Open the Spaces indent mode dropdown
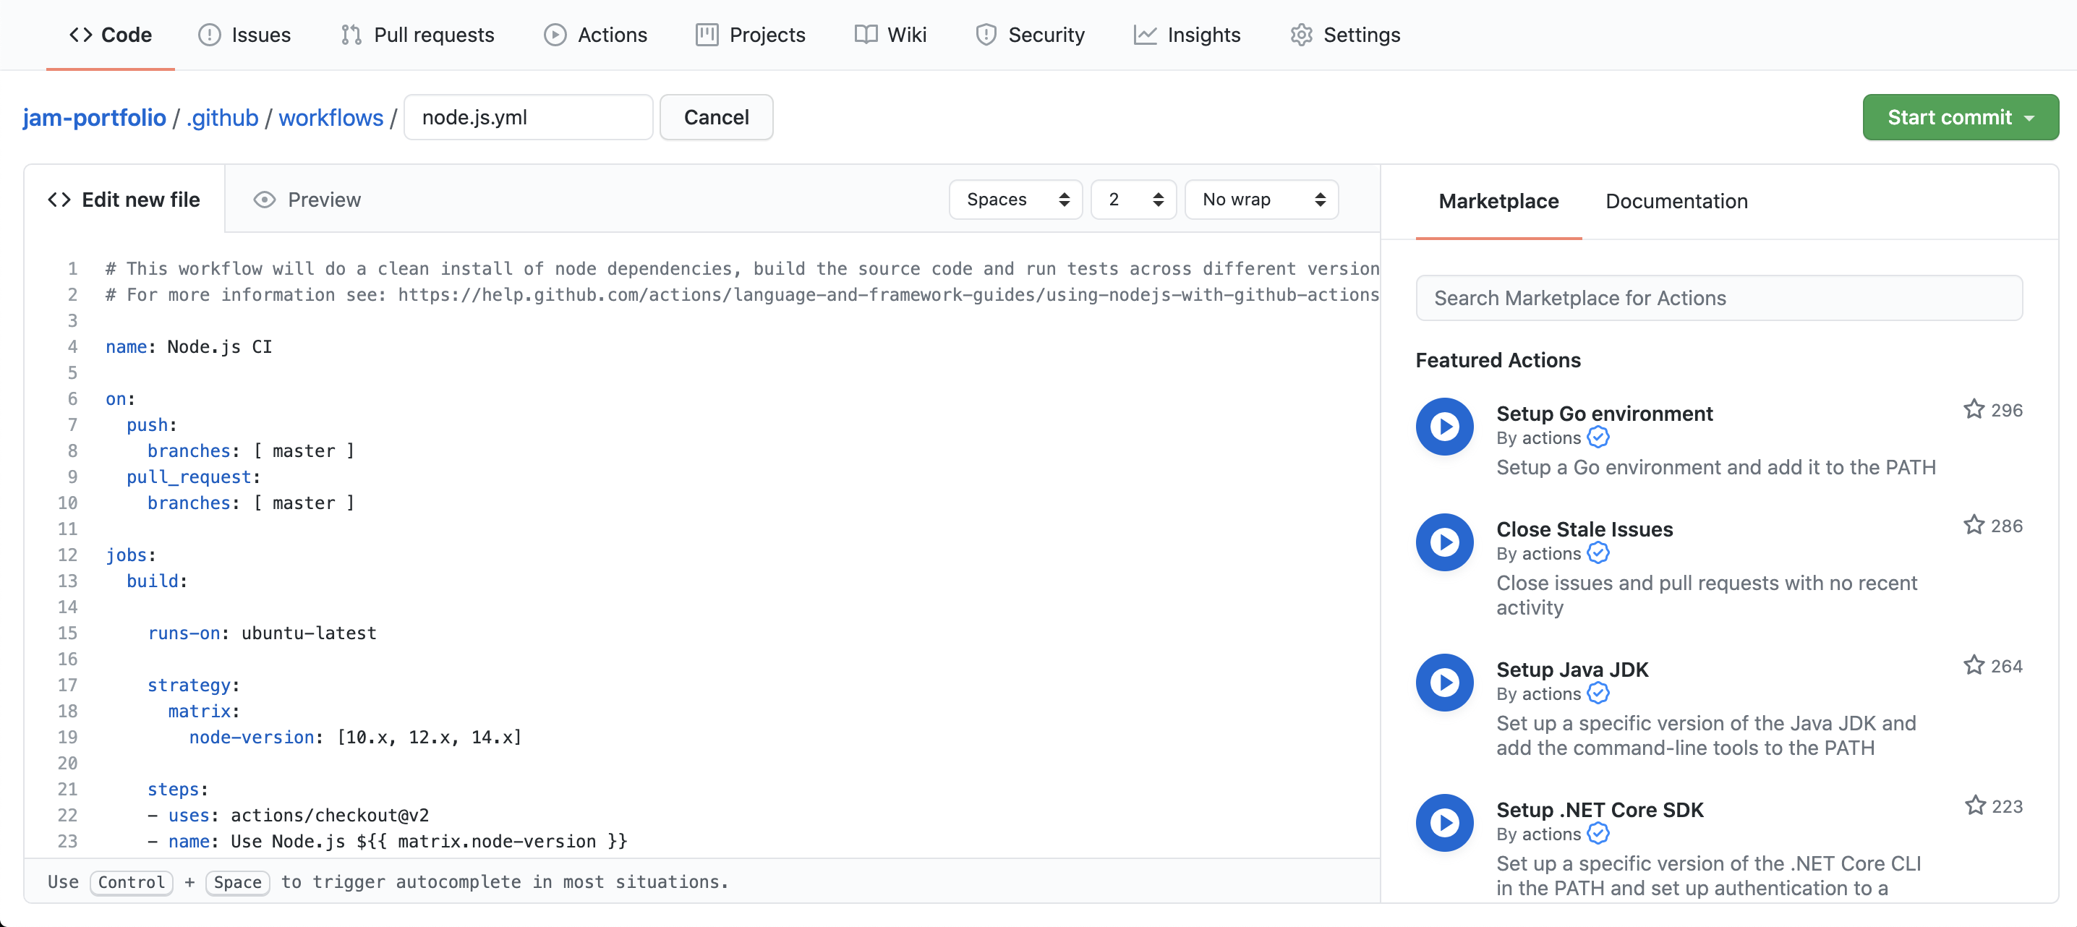This screenshot has width=2077, height=927. pyautogui.click(x=1015, y=200)
